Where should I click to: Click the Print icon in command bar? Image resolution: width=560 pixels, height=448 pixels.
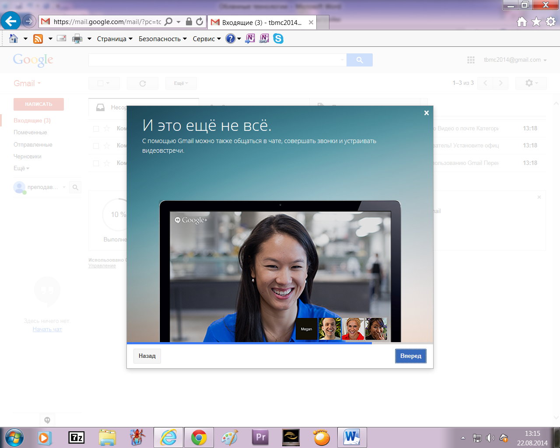coord(77,38)
